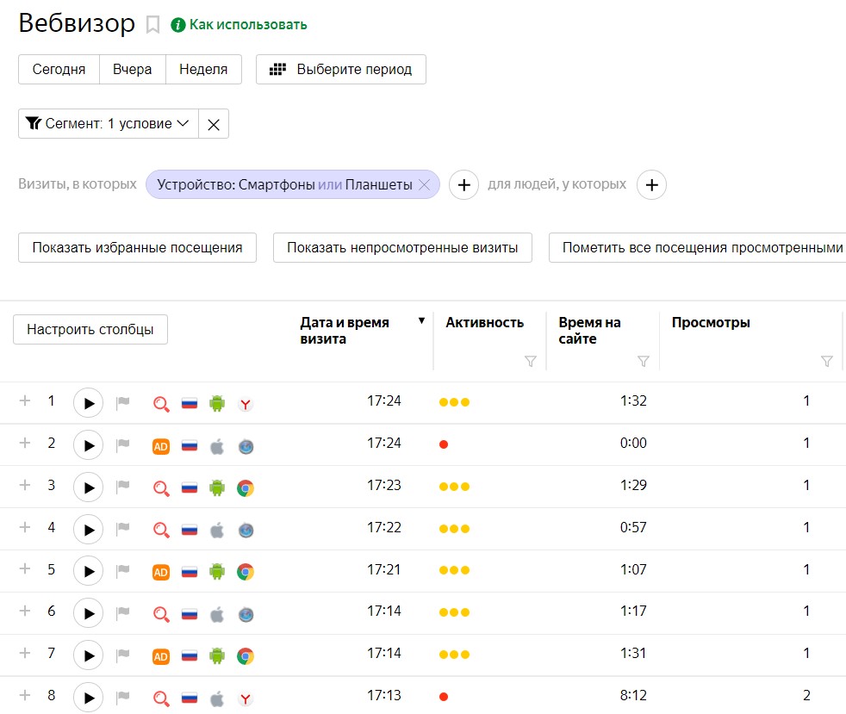This screenshot has width=846, height=714.
Task: Click the 8:12 time on site value
Action: click(x=633, y=695)
